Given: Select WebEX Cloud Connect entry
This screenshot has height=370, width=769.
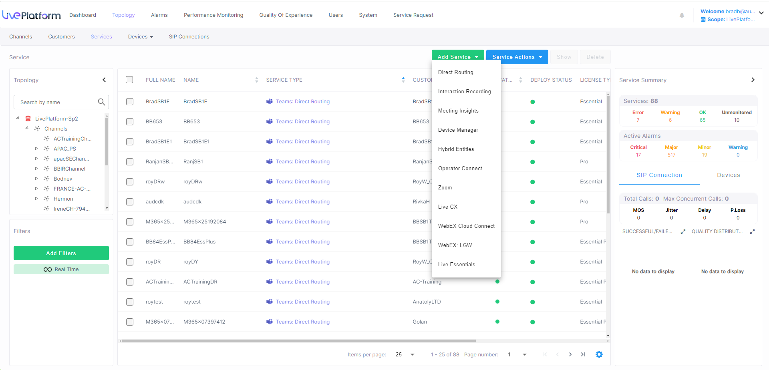Looking at the screenshot, I should pos(466,226).
